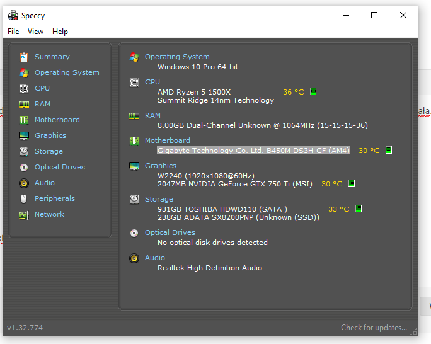Click the Network card icon in sidebar
The height and width of the screenshot is (344, 431).
coord(24,215)
